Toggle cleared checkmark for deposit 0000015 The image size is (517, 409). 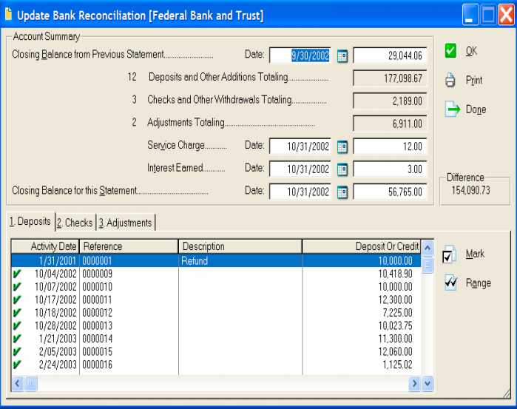pyautogui.click(x=17, y=351)
